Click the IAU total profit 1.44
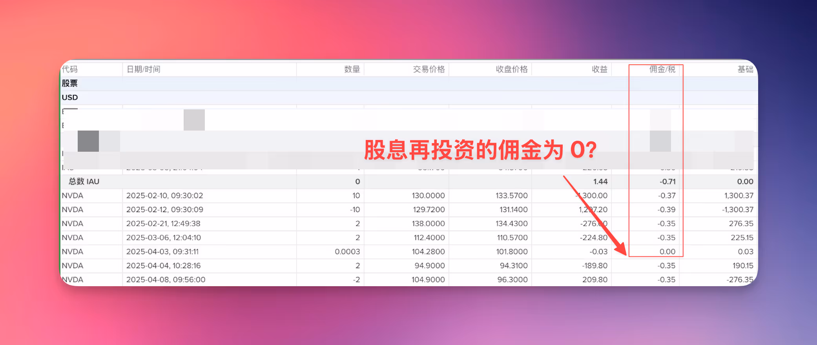 click(x=600, y=182)
